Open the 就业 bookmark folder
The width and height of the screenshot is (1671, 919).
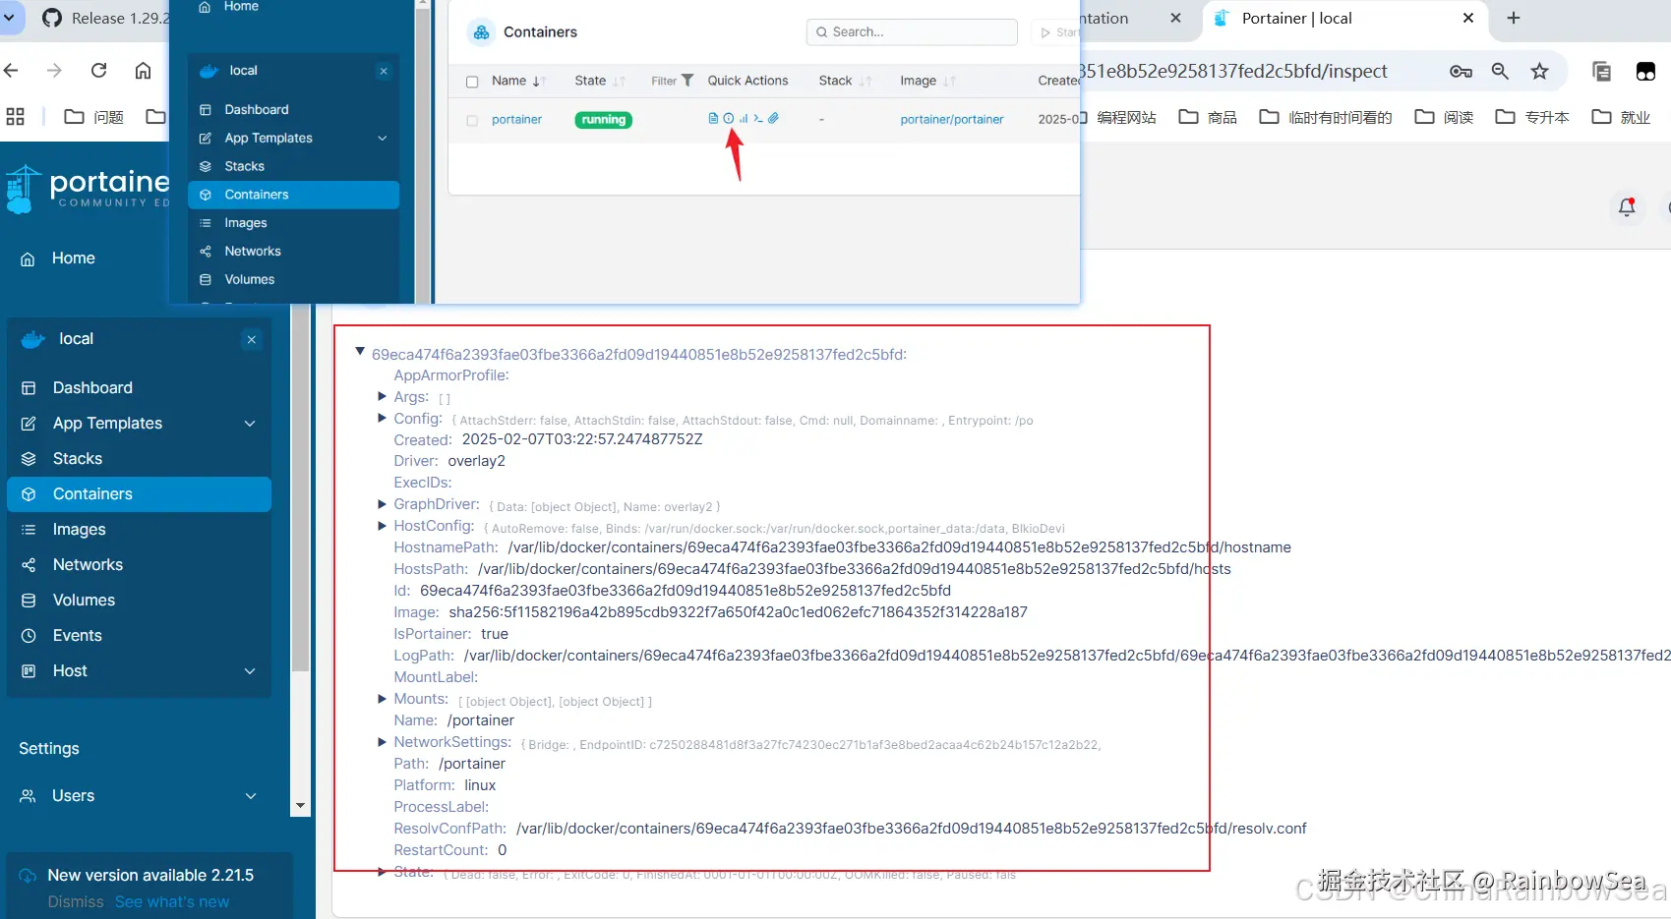point(1621,117)
